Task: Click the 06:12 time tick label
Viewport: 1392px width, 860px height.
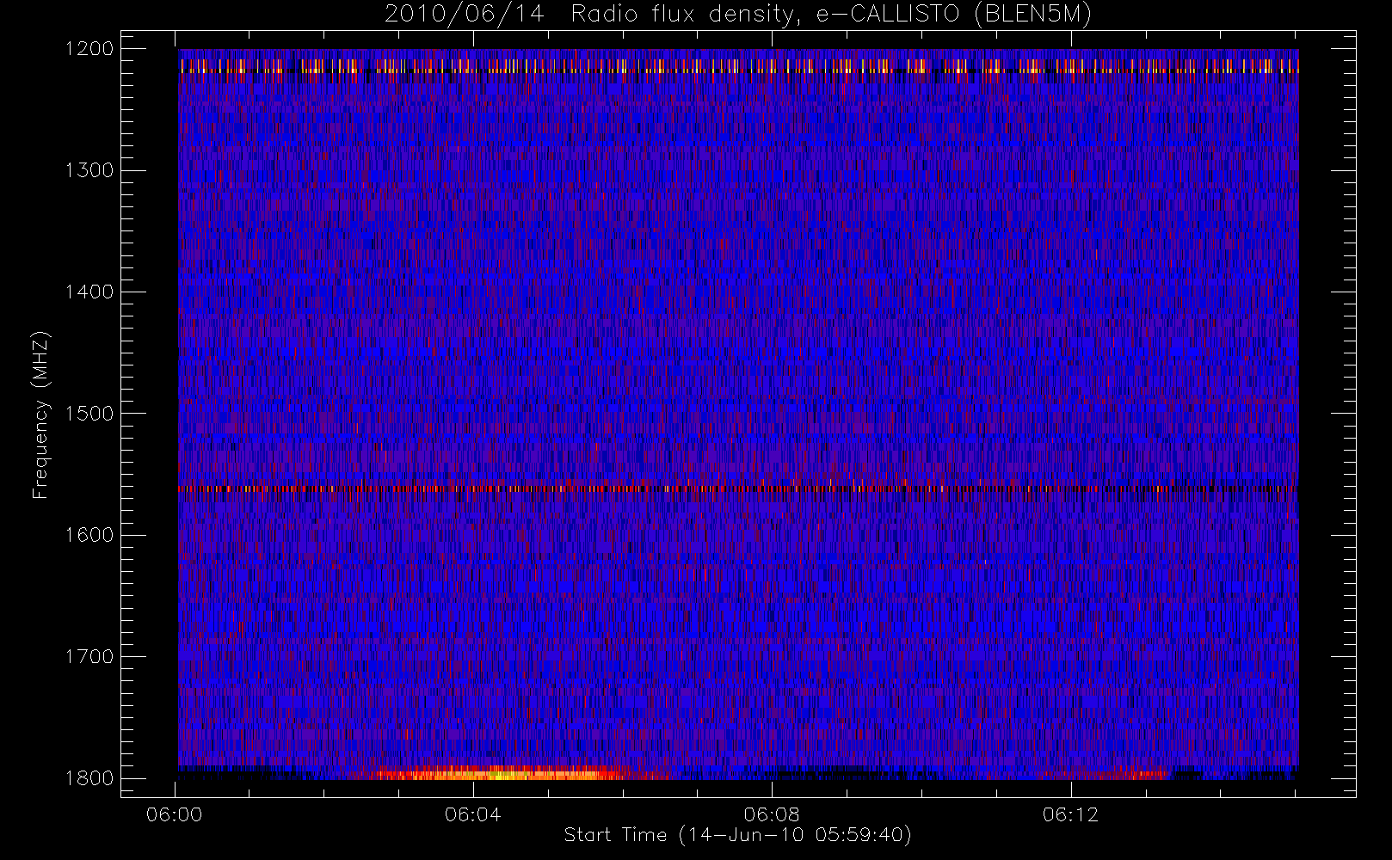Action: click(1070, 814)
